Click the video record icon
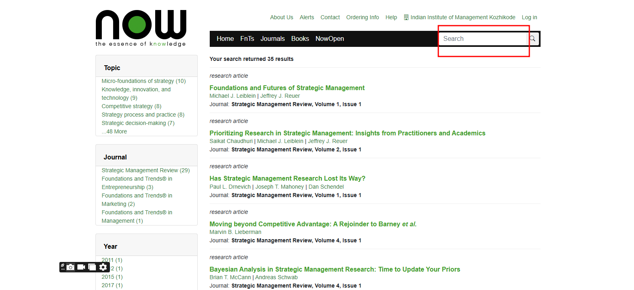Screen dimensions: 634x290 pos(81,267)
